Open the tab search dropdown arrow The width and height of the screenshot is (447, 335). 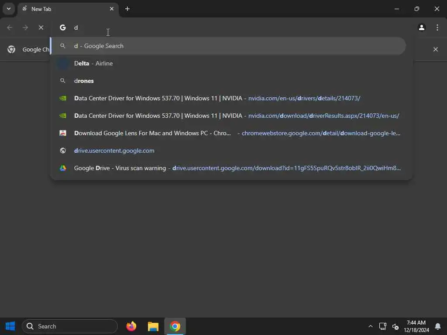9,9
